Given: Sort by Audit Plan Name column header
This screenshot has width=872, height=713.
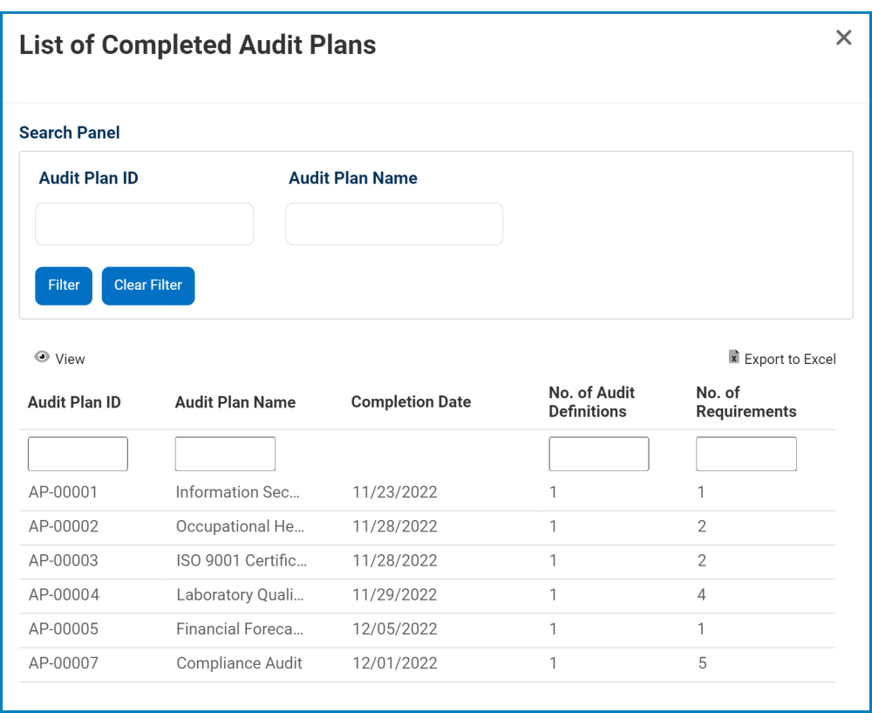Looking at the screenshot, I should tap(235, 402).
